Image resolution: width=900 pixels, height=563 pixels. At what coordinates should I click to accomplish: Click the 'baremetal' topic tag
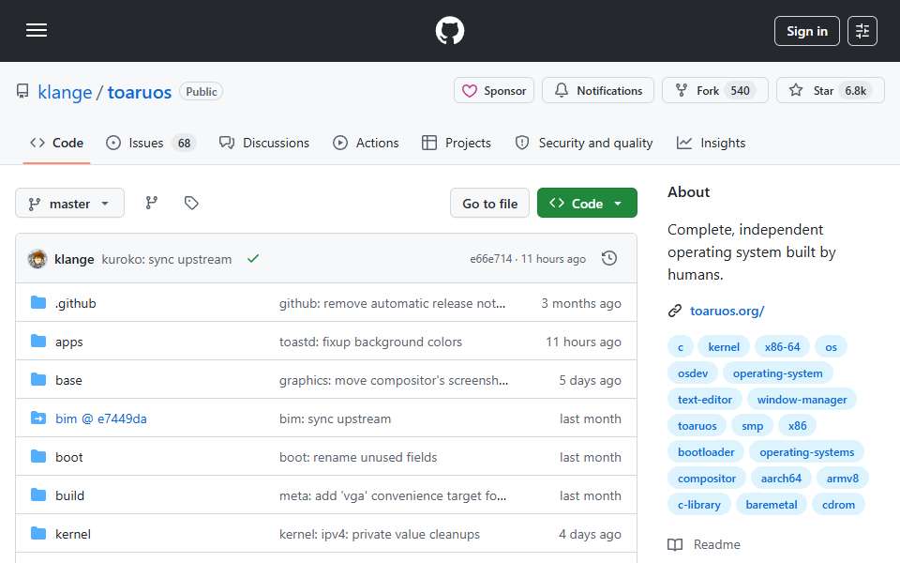point(772,505)
